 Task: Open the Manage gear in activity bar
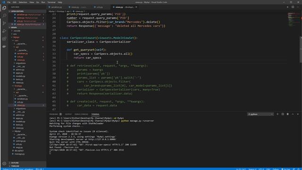point(4,163)
